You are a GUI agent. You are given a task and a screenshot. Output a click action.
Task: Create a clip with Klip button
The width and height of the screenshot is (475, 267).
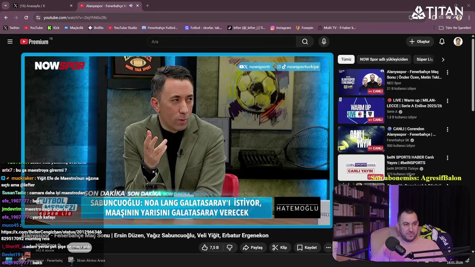(279, 247)
